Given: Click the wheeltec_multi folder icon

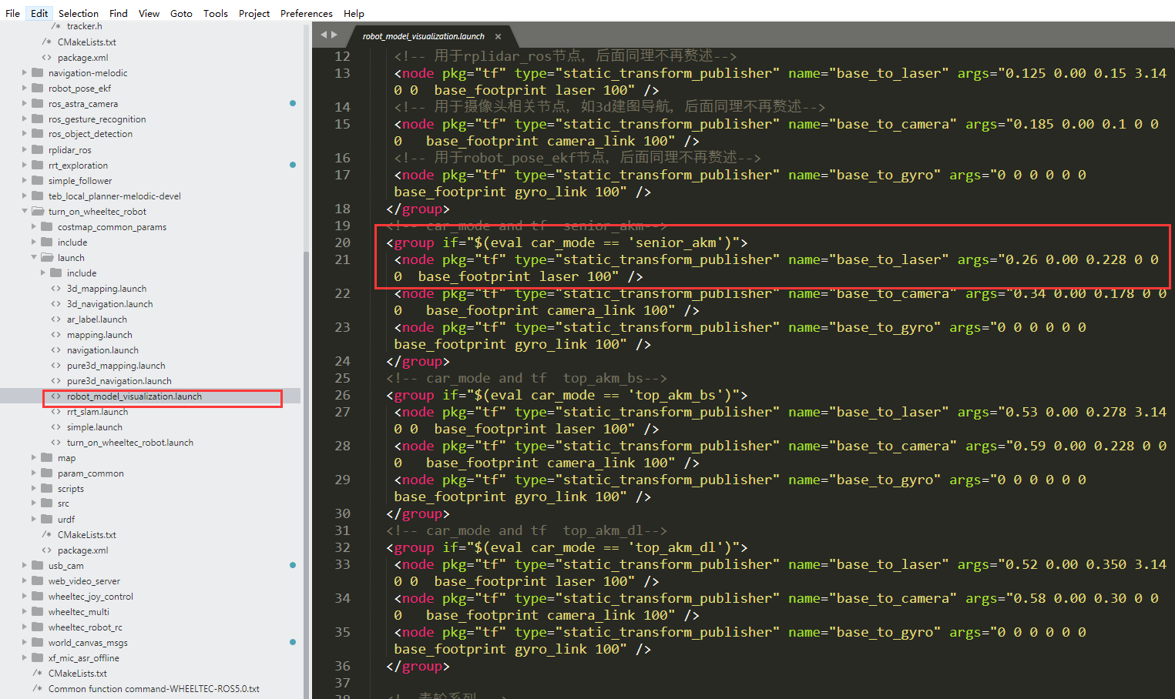Looking at the screenshot, I should 37,611.
